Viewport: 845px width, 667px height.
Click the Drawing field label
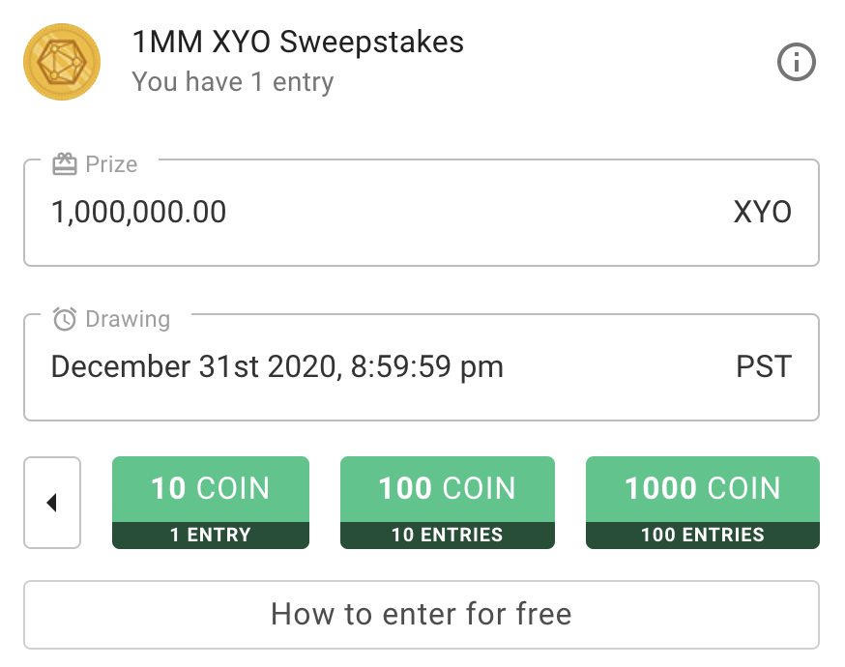[x=128, y=320]
